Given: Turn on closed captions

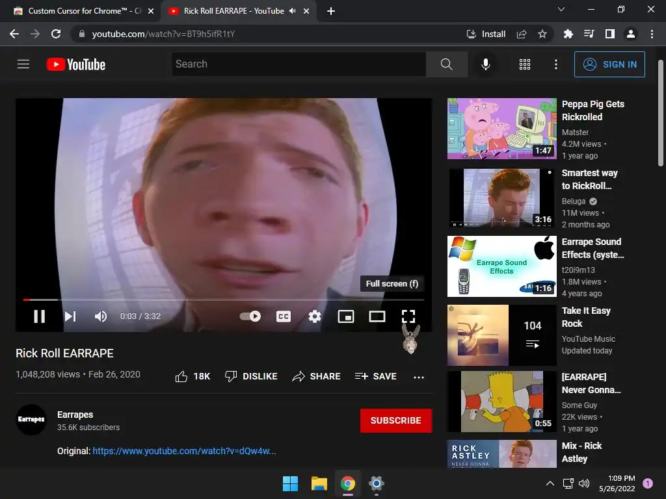Looking at the screenshot, I should point(284,316).
